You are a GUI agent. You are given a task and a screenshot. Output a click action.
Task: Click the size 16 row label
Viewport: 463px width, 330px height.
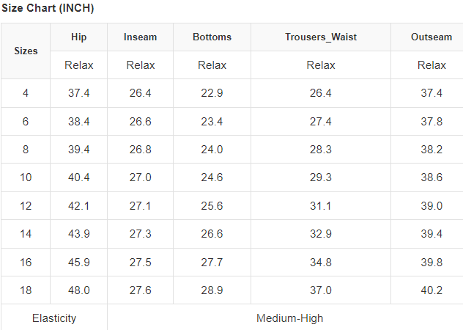[26, 262]
